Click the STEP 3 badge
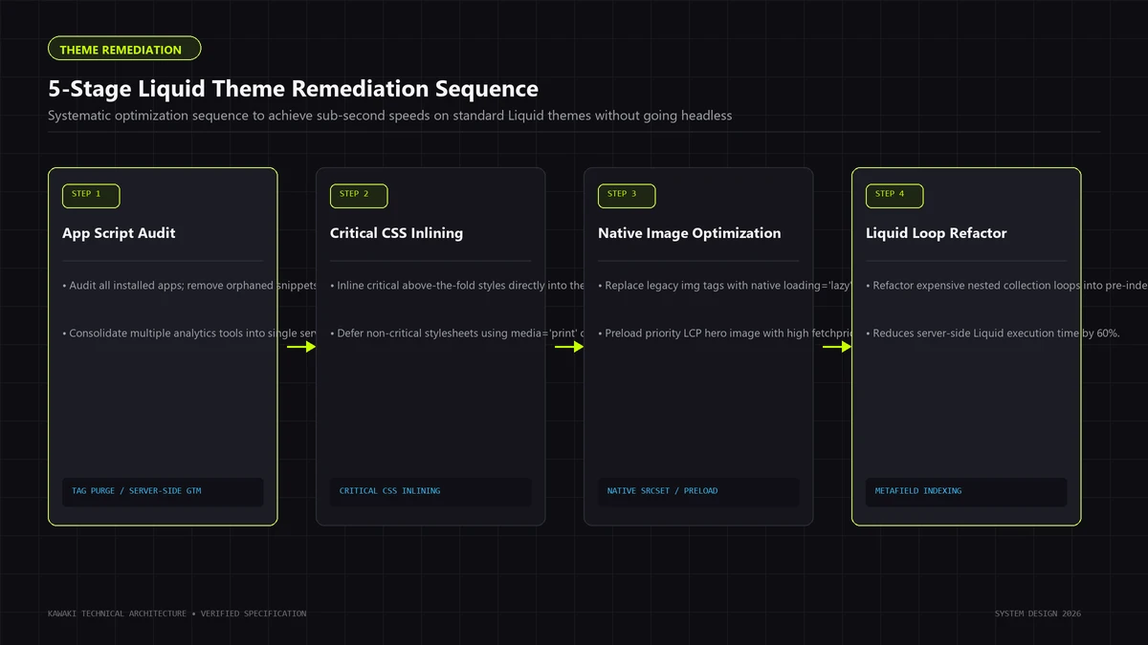This screenshot has height=645, width=1148. [x=627, y=195]
